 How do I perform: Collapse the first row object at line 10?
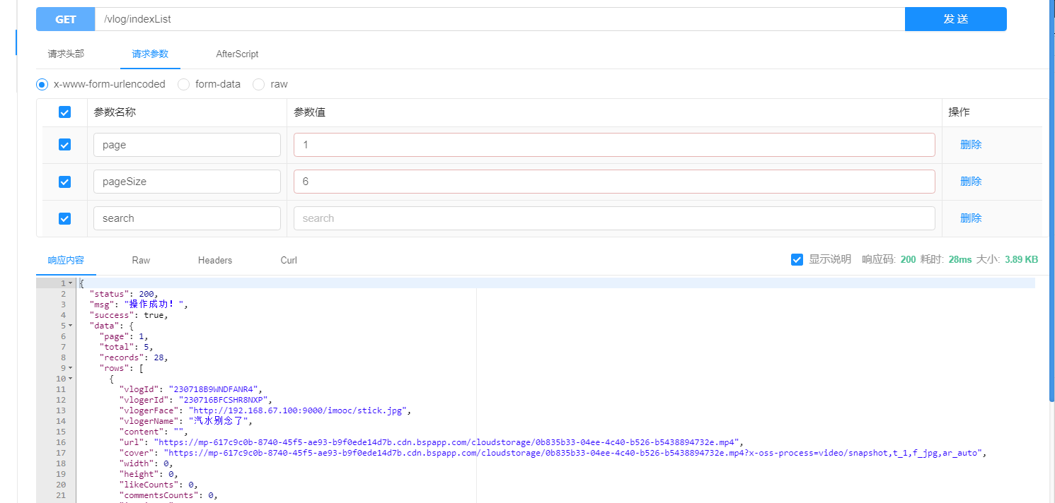click(70, 379)
